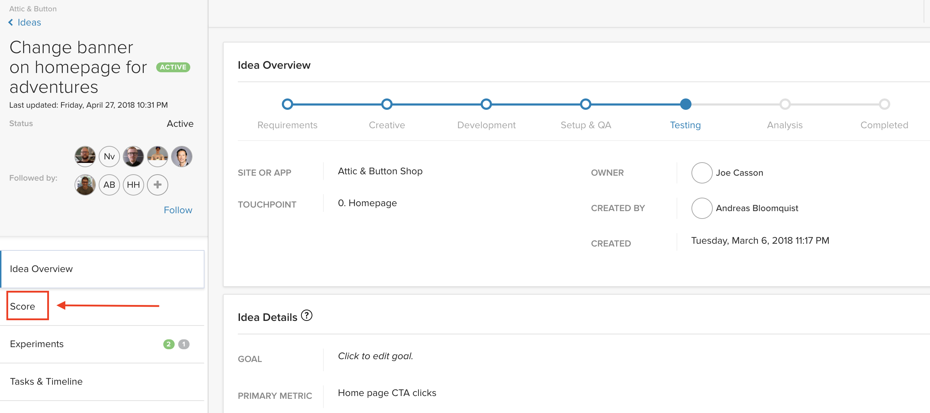This screenshot has width=930, height=413.
Task: Click the Idea Details help question icon
Action: point(307,315)
